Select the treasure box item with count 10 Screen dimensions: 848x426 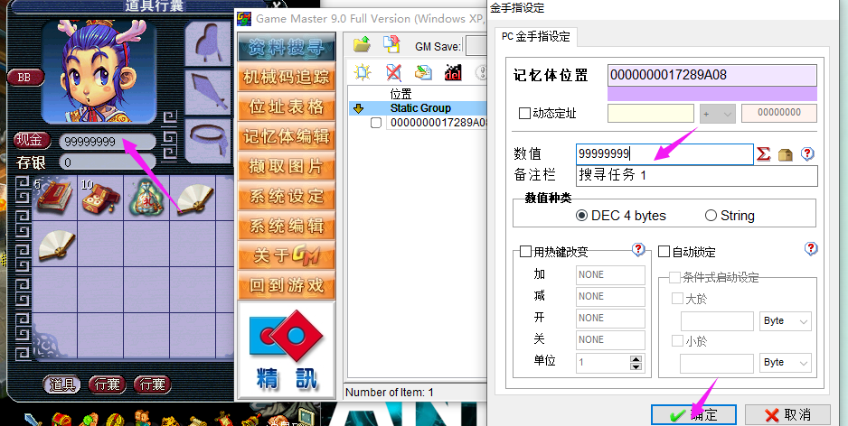(x=100, y=199)
